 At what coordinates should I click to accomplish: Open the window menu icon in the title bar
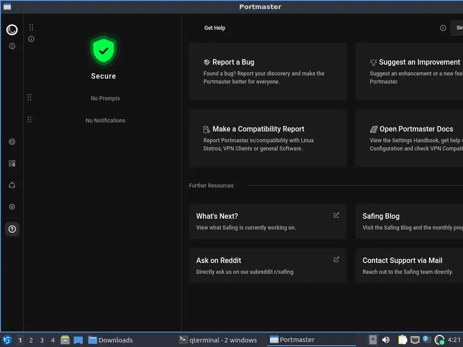pyautogui.click(x=7, y=6)
